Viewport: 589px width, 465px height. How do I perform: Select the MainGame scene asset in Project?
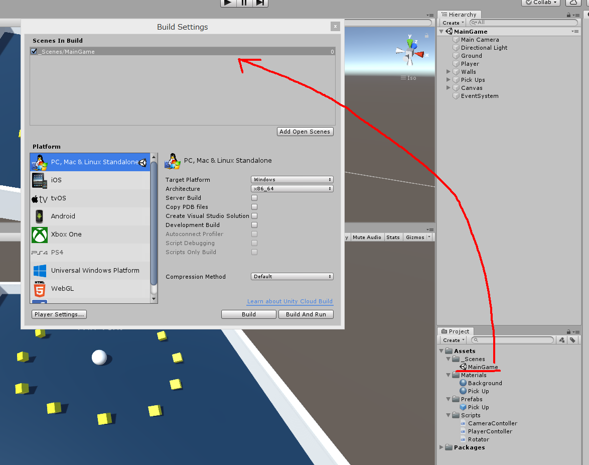click(483, 367)
